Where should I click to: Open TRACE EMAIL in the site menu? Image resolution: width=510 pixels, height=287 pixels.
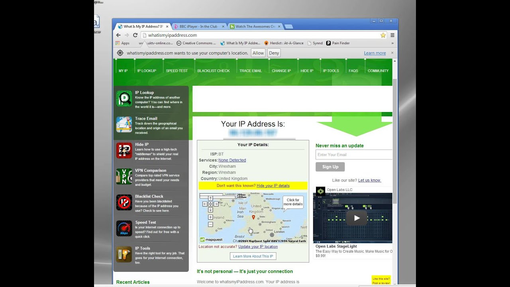click(251, 71)
